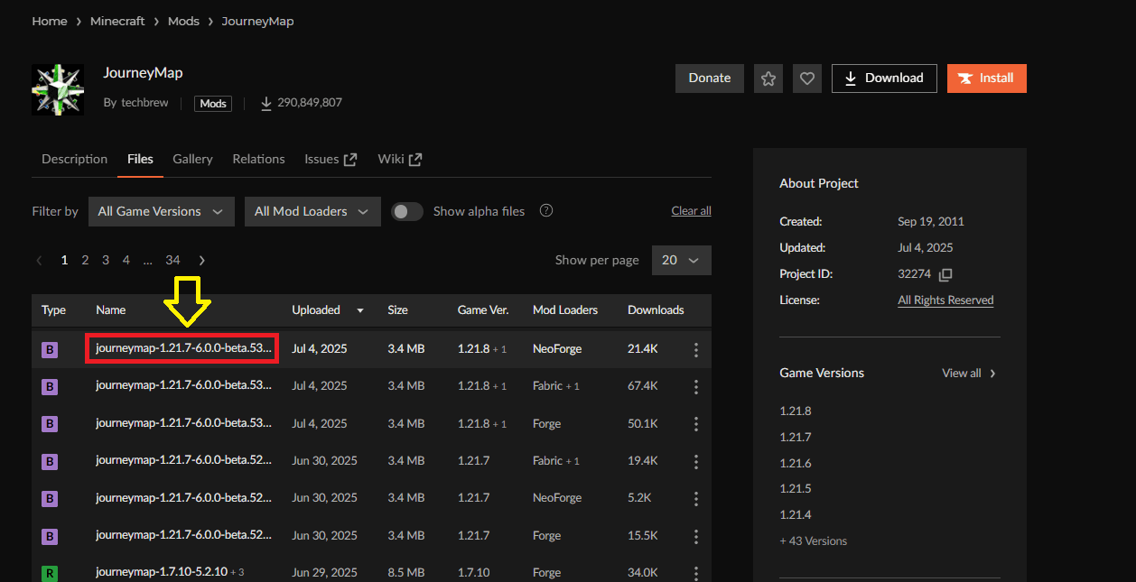Click the beta badge on the first file row
Viewport: 1136px width, 582px height.
(50, 349)
